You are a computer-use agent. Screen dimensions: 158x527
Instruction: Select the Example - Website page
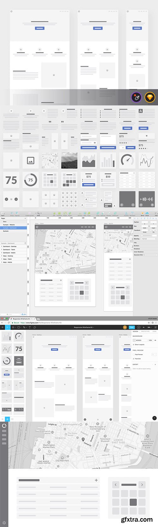pyautogui.click(x=13, y=225)
